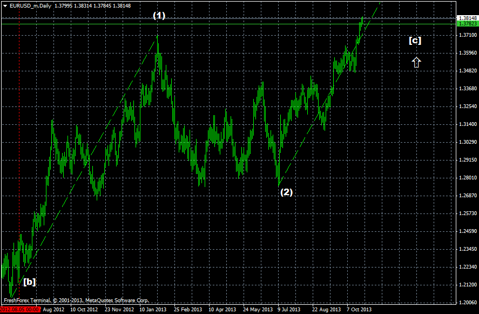Select the (1) wave label
This screenshot has width=479, height=314.
coord(159,16)
